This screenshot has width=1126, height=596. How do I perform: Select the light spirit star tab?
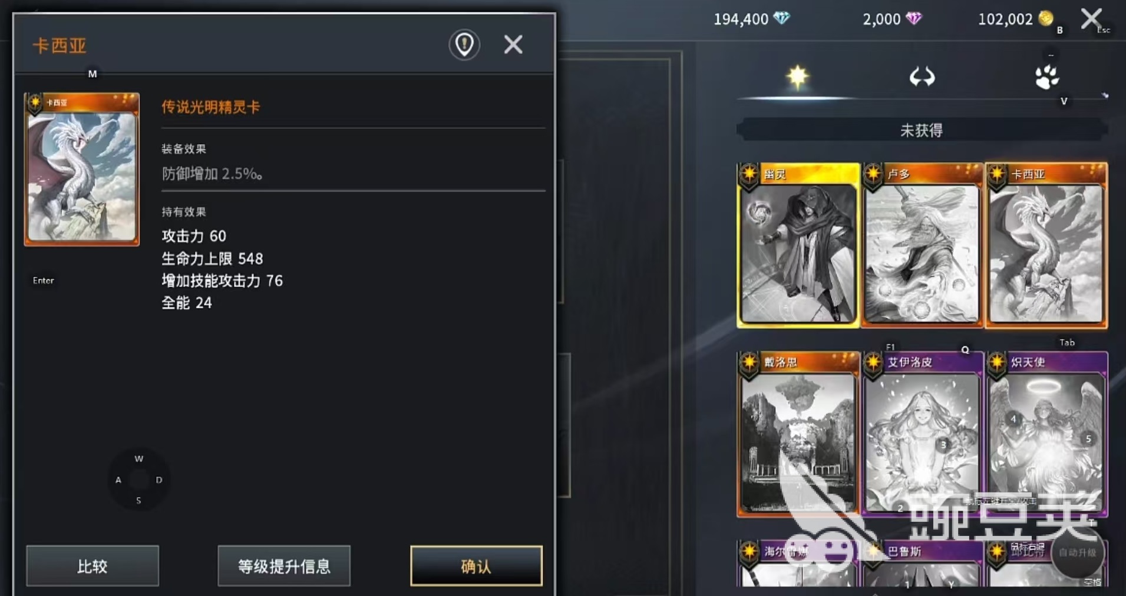pos(797,77)
